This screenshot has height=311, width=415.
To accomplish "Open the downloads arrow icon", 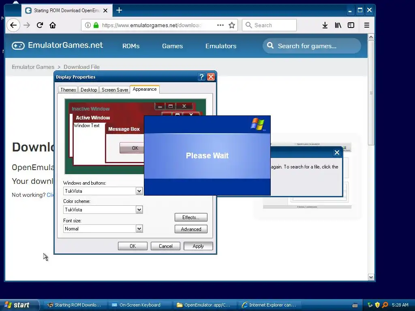I will 325,25.
